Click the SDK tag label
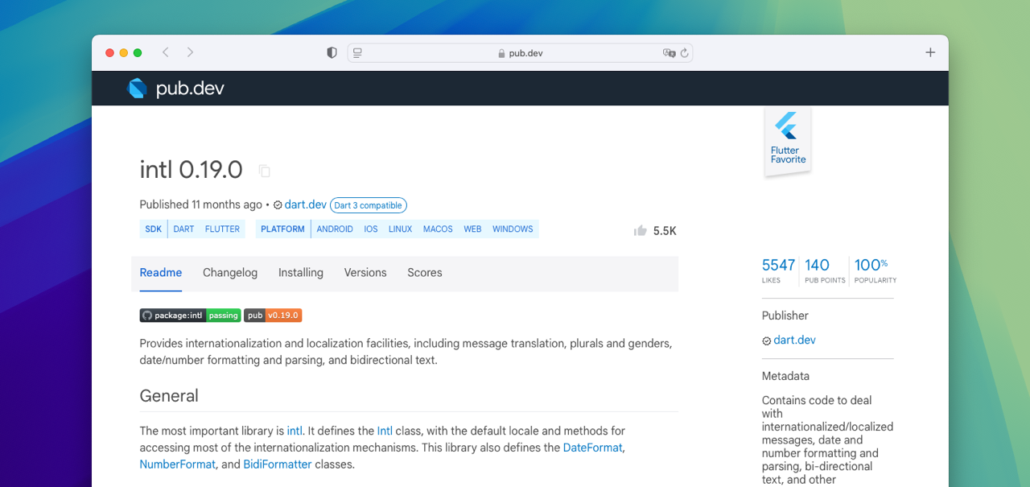This screenshot has height=487, width=1030. pos(153,229)
